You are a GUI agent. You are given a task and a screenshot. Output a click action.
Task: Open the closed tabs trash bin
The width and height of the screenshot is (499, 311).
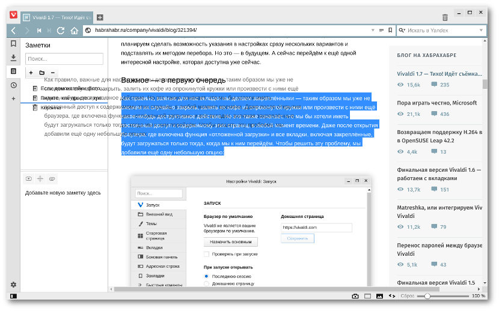[x=445, y=17]
